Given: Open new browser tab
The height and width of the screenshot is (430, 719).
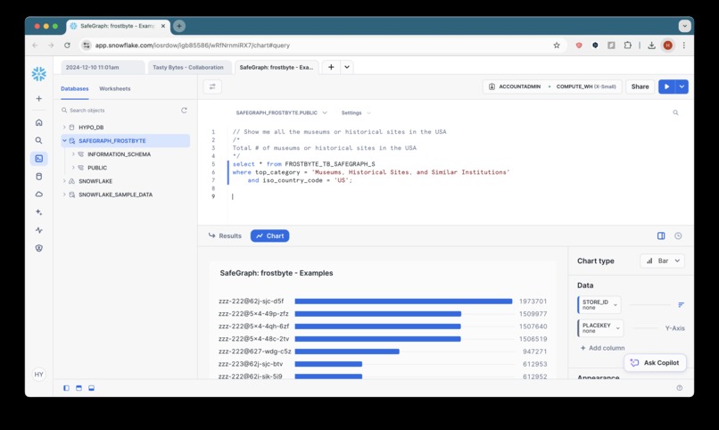Looking at the screenshot, I should coord(179,26).
